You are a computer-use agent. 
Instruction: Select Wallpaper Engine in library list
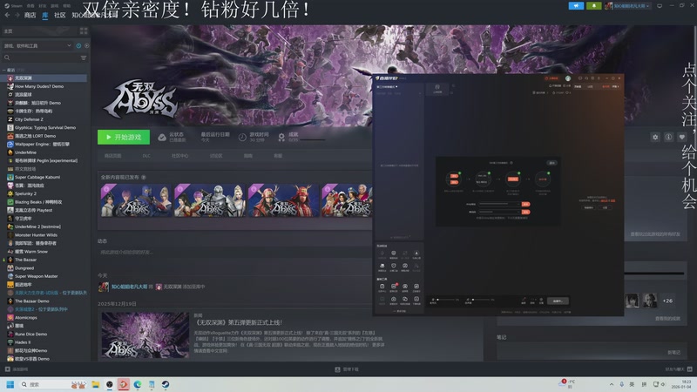[x=42, y=144]
